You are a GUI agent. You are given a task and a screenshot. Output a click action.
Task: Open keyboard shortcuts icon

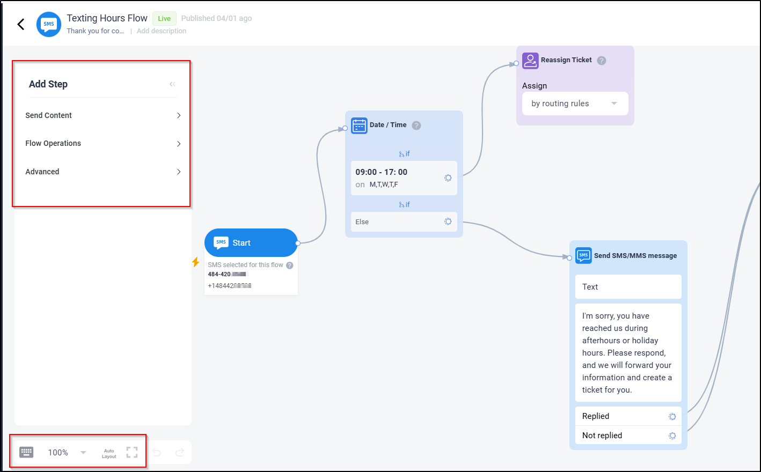(26, 452)
